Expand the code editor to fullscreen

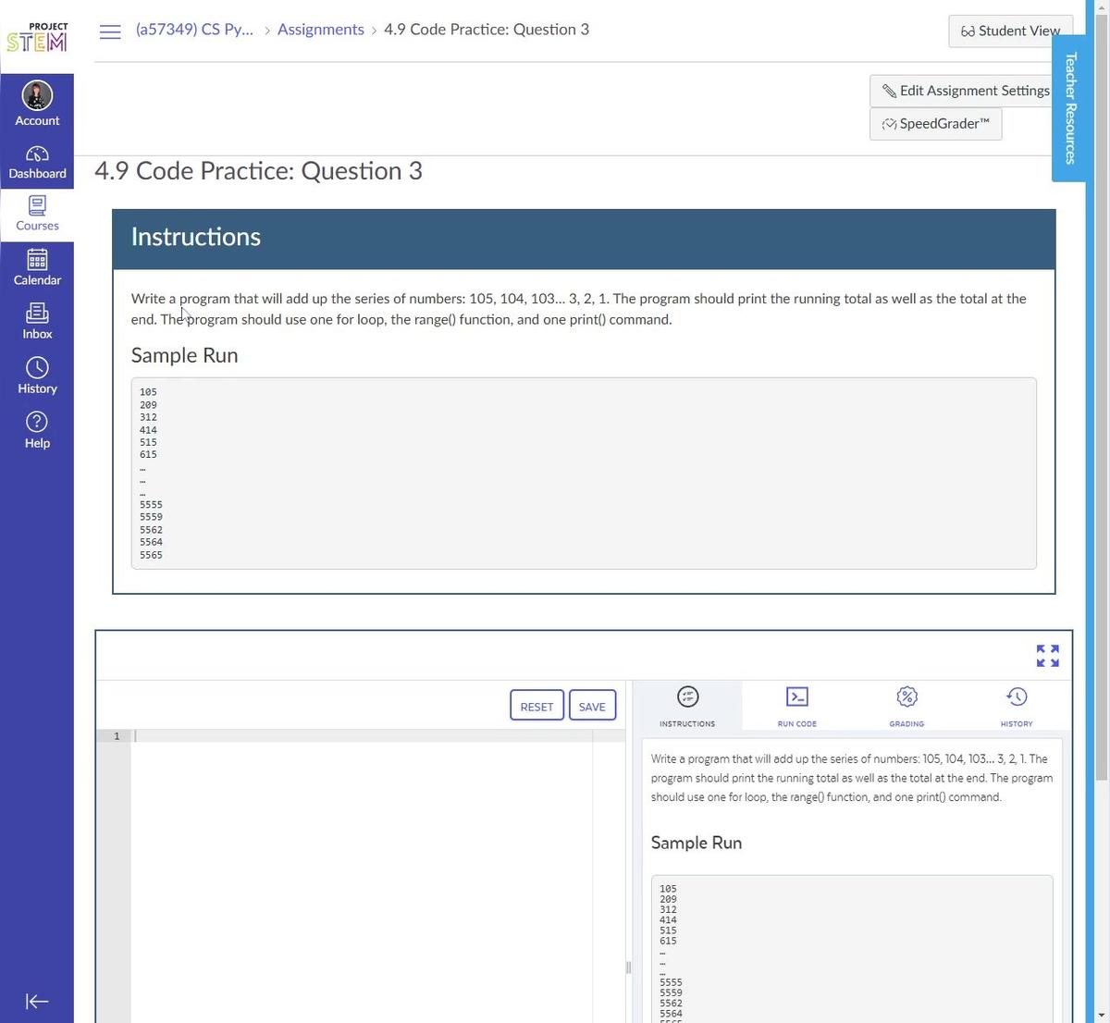tap(1047, 655)
